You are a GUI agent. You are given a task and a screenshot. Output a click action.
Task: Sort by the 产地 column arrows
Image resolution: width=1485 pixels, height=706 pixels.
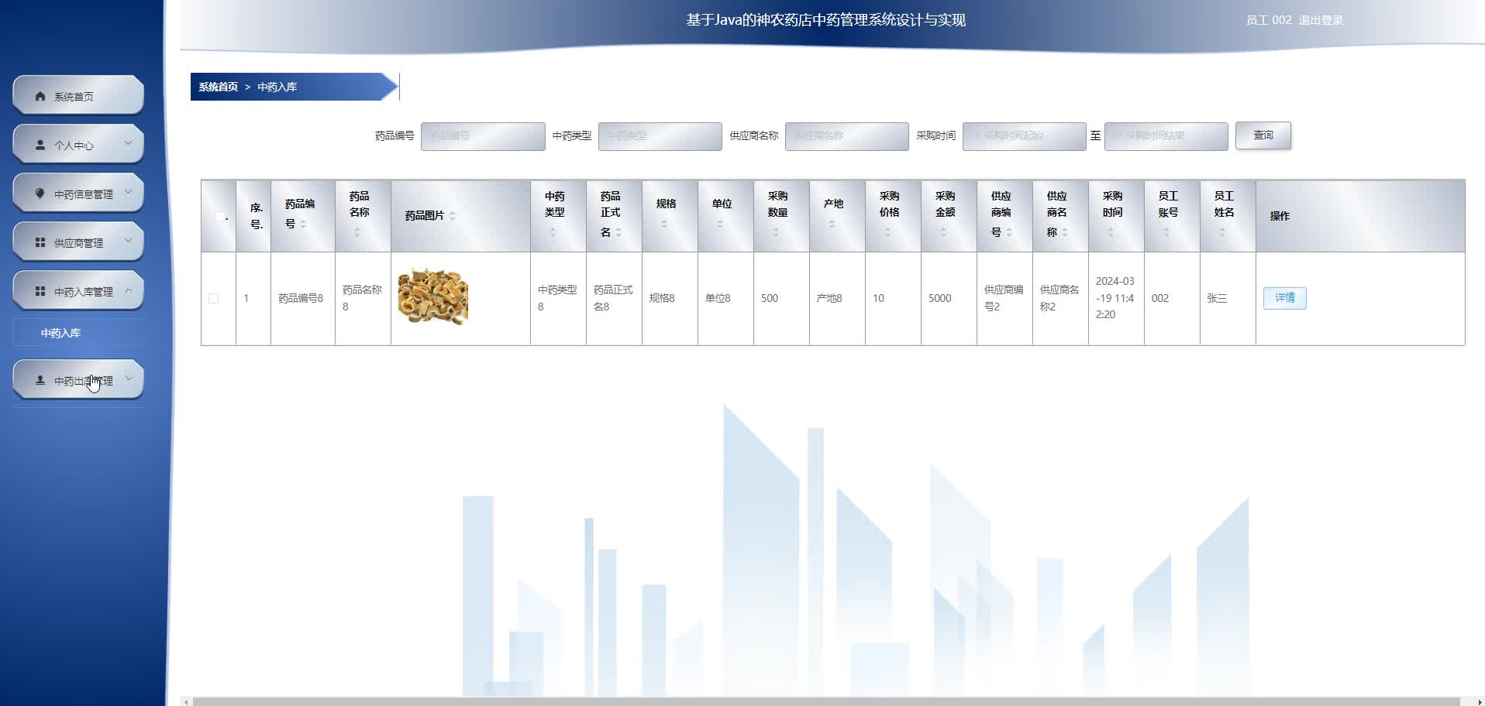pos(832,224)
